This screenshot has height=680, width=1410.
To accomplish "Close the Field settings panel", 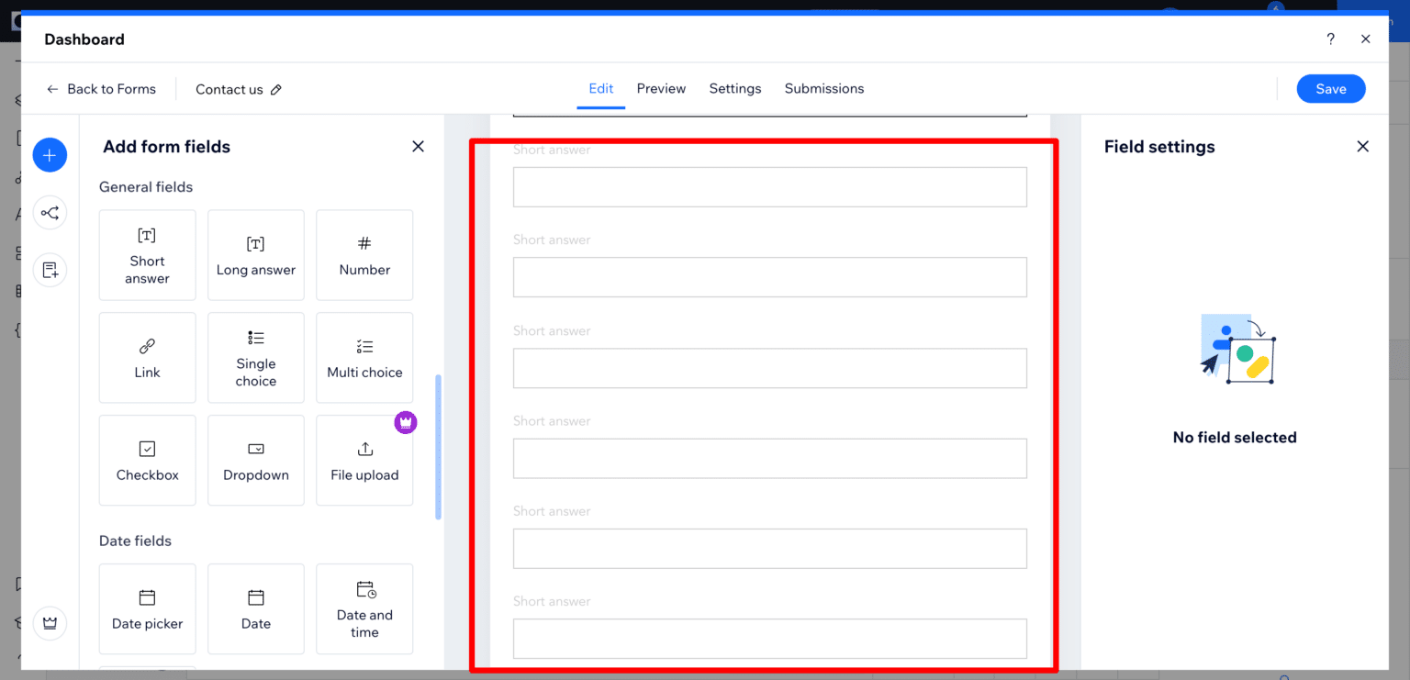I will click(1362, 146).
